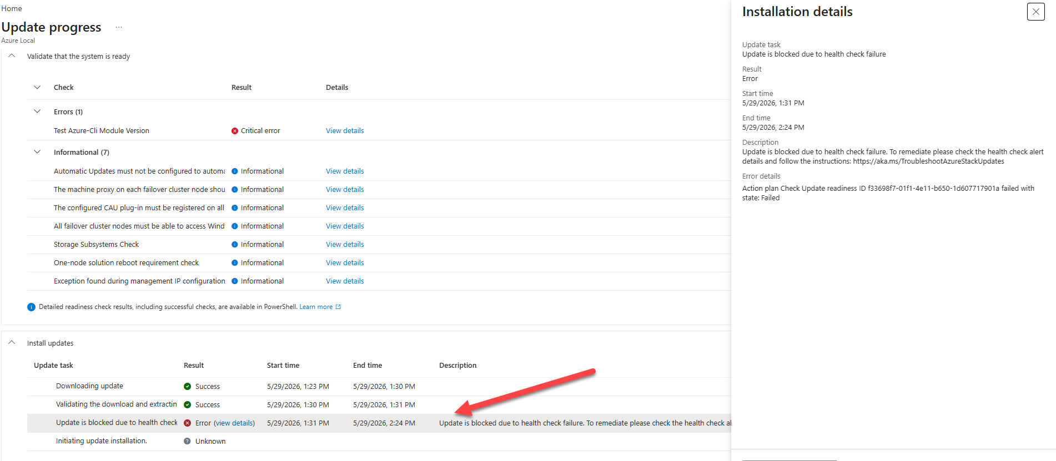Click End time column header
Image resolution: width=1056 pixels, height=461 pixels.
[368, 366]
